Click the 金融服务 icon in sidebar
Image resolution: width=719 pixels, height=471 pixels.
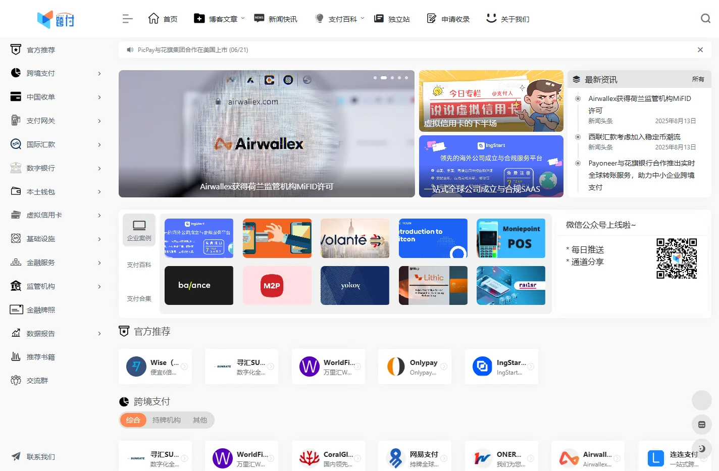click(x=16, y=263)
